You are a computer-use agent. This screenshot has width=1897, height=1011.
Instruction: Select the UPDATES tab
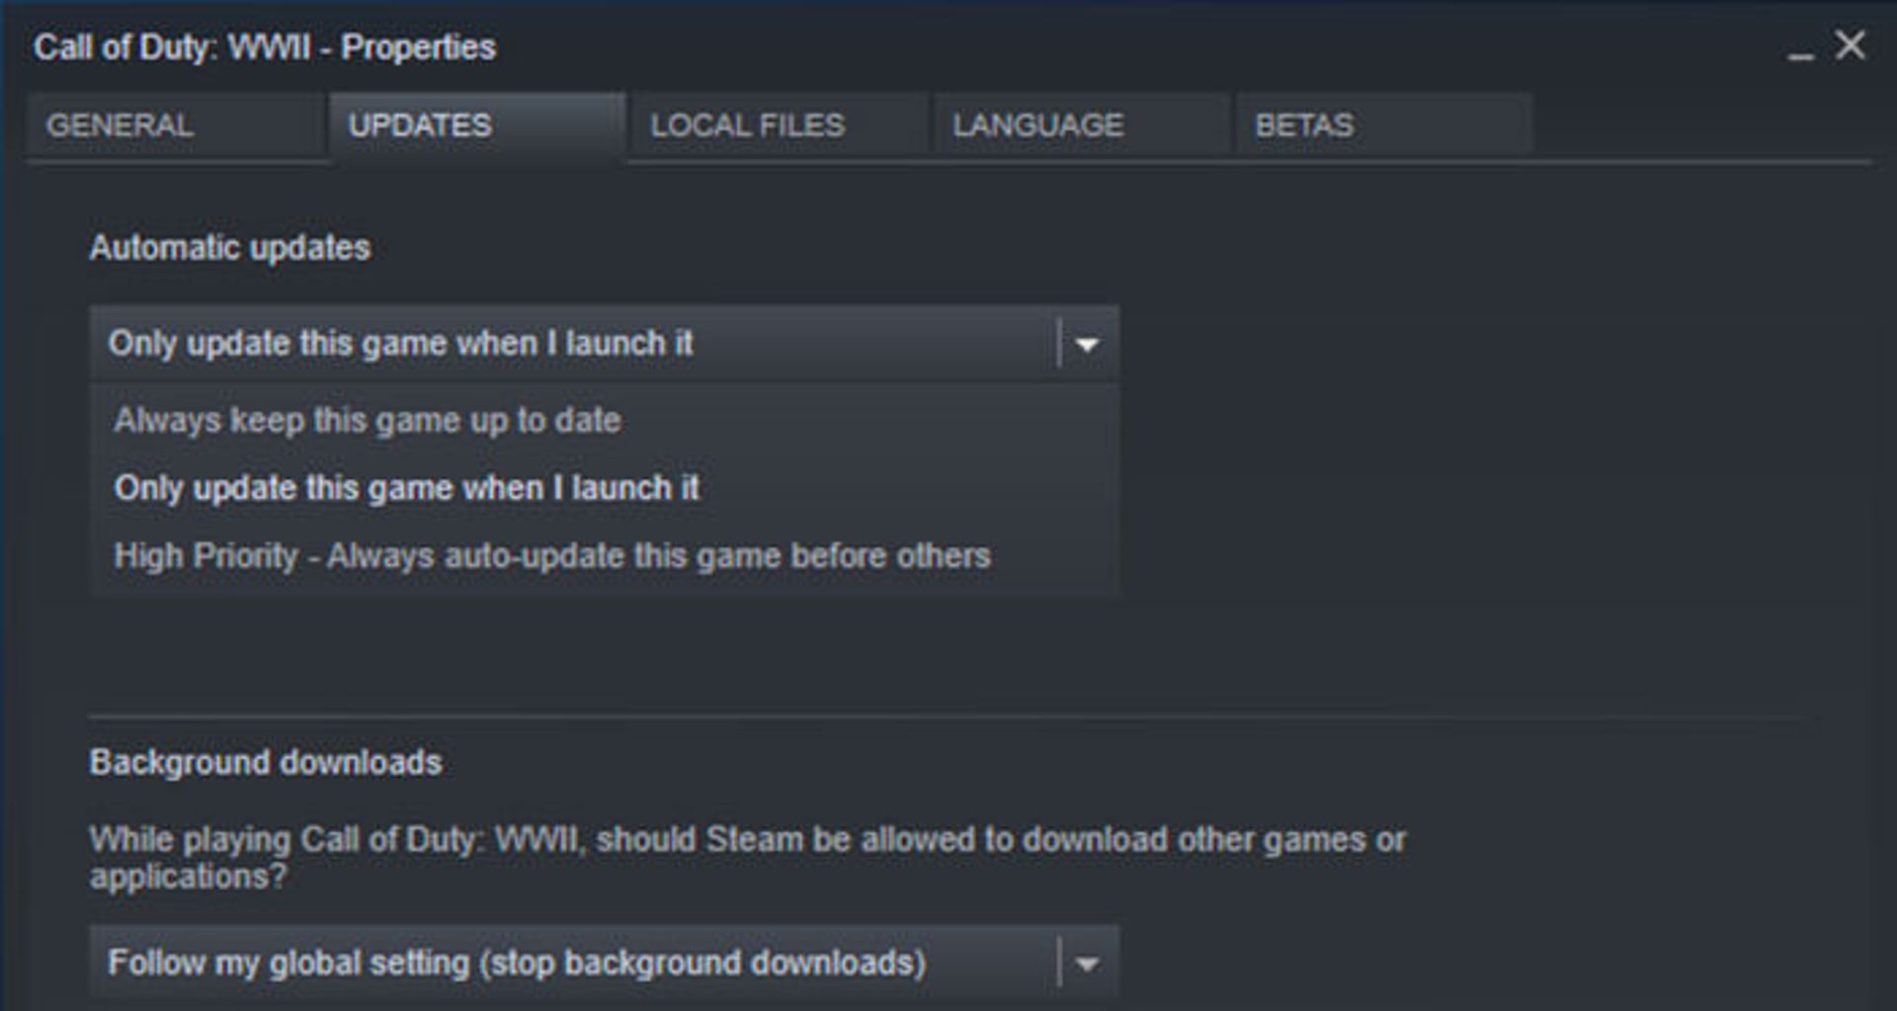(x=477, y=126)
